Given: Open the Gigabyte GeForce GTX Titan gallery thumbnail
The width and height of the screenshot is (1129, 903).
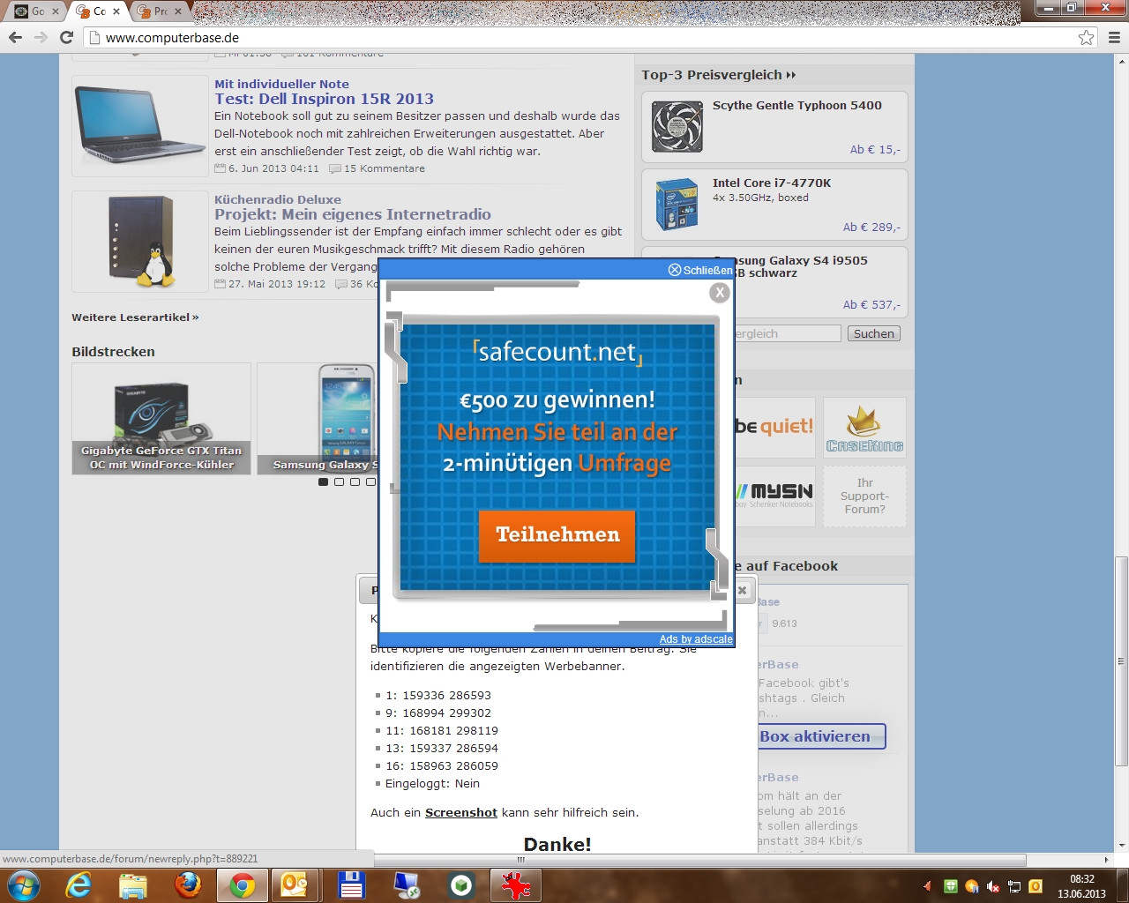Looking at the screenshot, I should pyautogui.click(x=161, y=419).
